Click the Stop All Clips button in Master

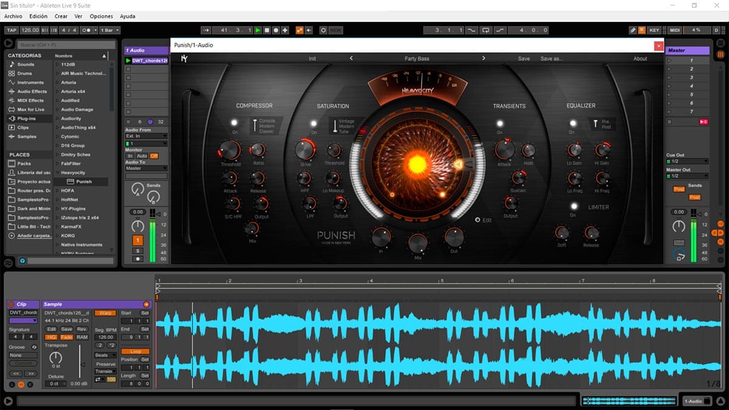pos(669,122)
